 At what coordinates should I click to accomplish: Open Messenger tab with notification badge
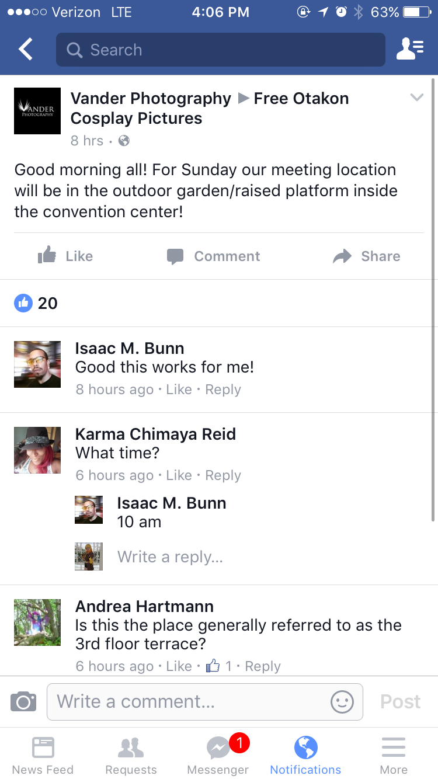218,754
